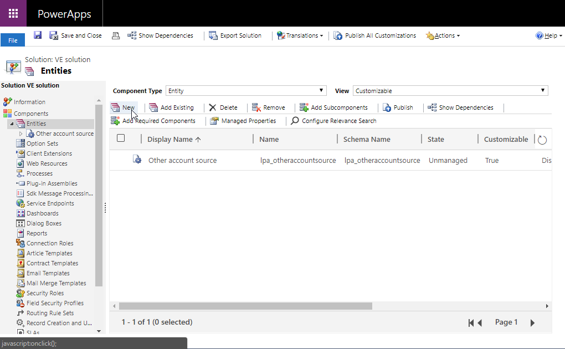Collapse the Entities tree node

(12, 124)
